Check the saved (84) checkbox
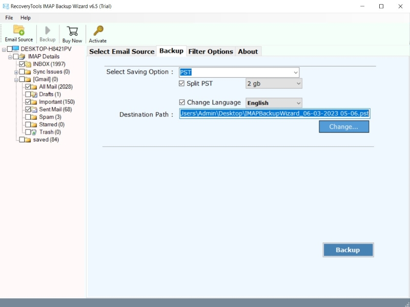Viewport: 410px width, 307px height. (x=22, y=140)
